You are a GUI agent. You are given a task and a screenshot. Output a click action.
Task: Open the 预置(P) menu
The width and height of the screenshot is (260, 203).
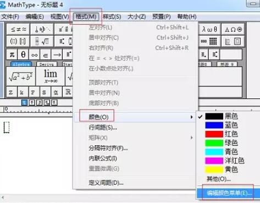(x=162, y=17)
